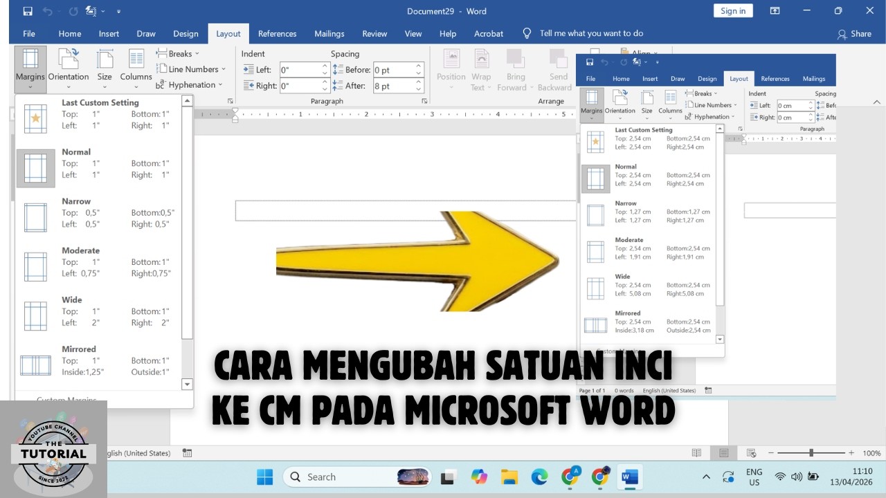
Task: Click the 100% zoom level
Action: (x=871, y=453)
